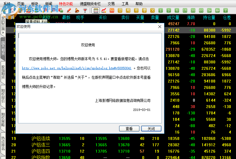This screenshot has height=159, width=236.
Task: Select the 2hr period icon
Action: pyautogui.click(x=209, y=10)
